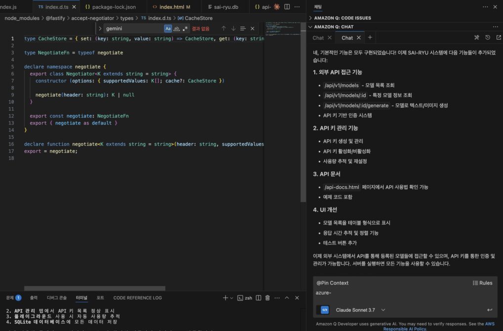Open the Debug Console tab (디버그 콘솔)
Viewport: 503px width, 331px height.
tap(57, 297)
